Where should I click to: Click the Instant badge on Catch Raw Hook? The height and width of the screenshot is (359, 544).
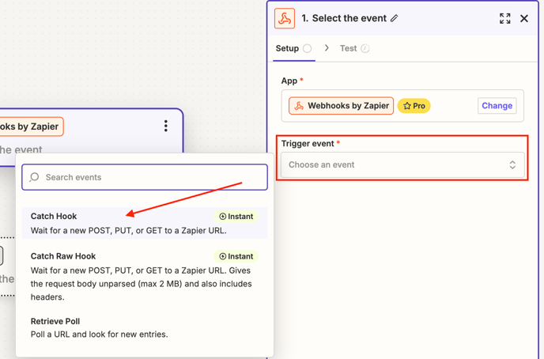[236, 256]
